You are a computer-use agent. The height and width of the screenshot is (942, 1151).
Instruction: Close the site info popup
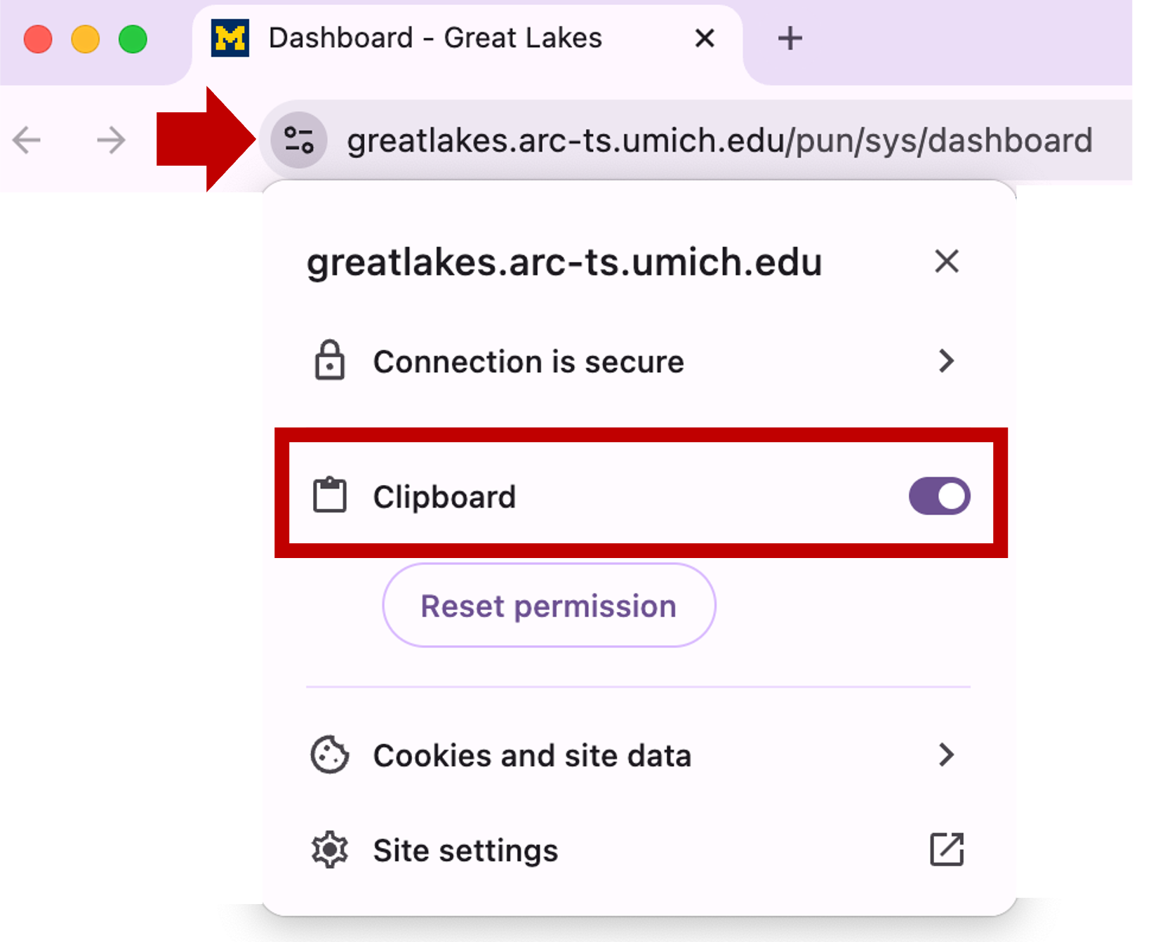pyautogui.click(x=946, y=262)
